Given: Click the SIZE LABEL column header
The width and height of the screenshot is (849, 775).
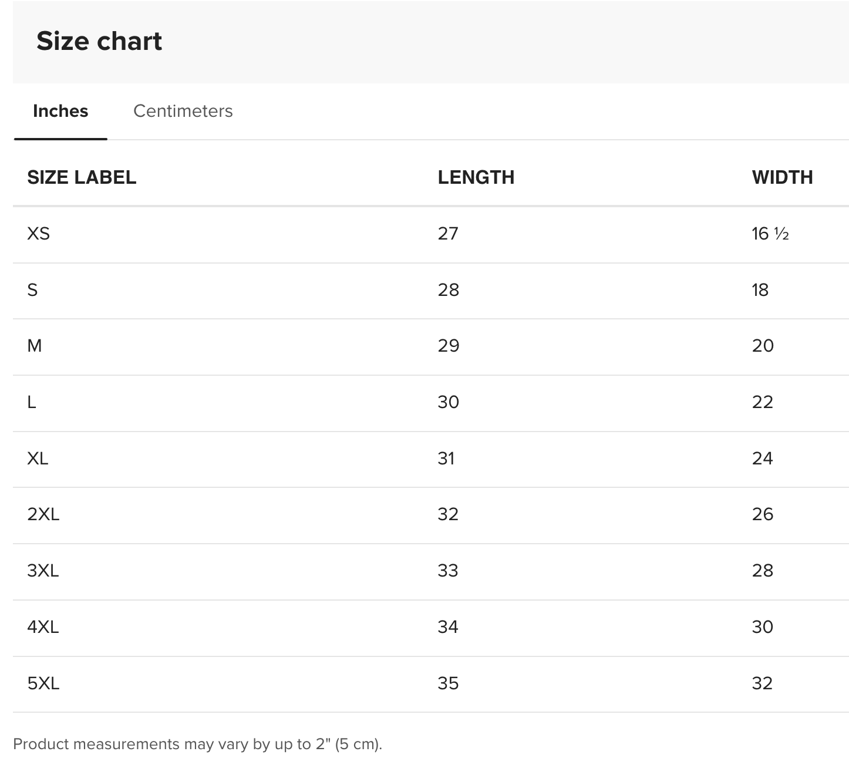Looking at the screenshot, I should (x=82, y=177).
